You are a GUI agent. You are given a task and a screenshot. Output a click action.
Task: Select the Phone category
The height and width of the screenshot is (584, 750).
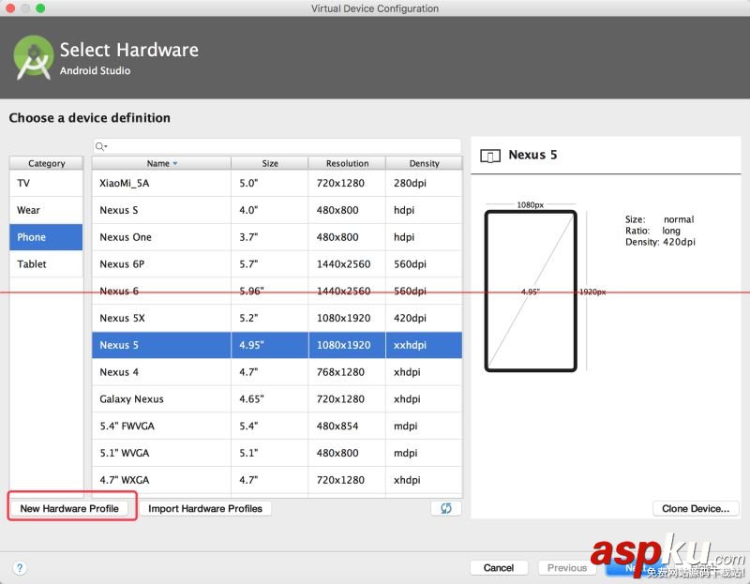coord(46,237)
